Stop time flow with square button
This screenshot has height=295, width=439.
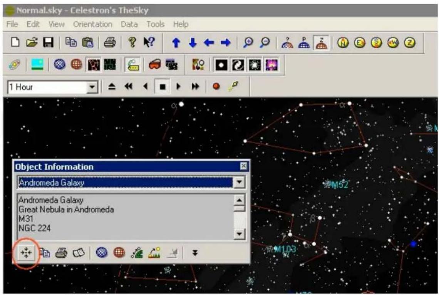[x=162, y=86]
